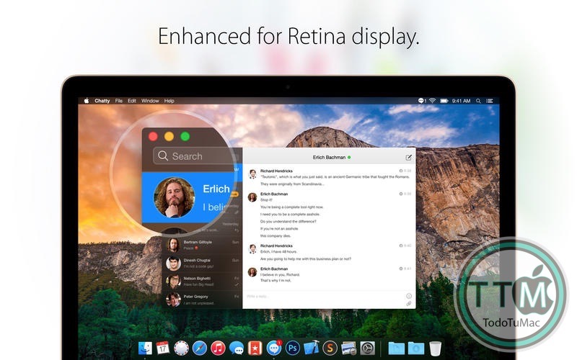Open the Window menu
The width and height of the screenshot is (577, 360).
click(x=150, y=101)
